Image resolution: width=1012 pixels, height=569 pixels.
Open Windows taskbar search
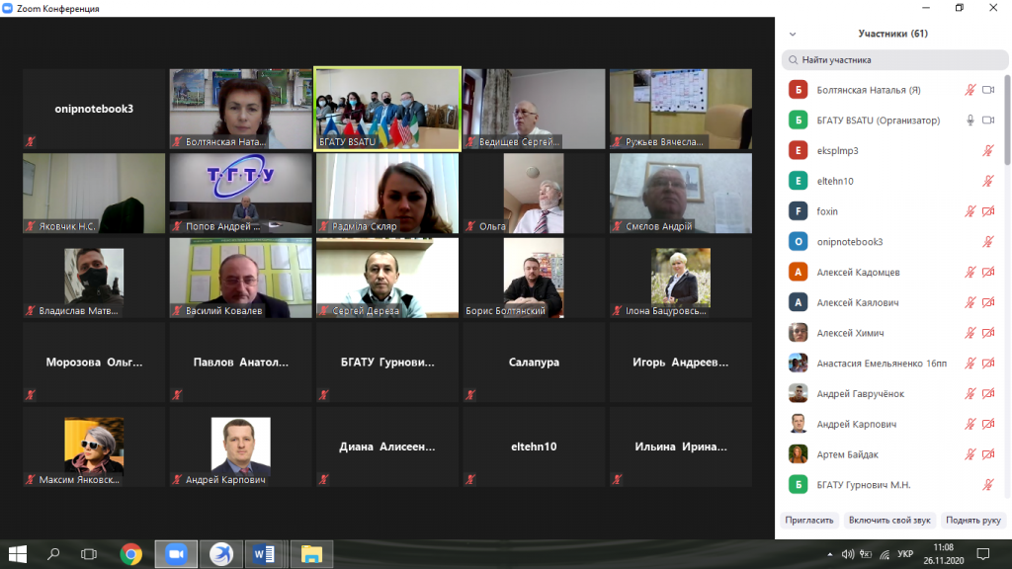(53, 554)
